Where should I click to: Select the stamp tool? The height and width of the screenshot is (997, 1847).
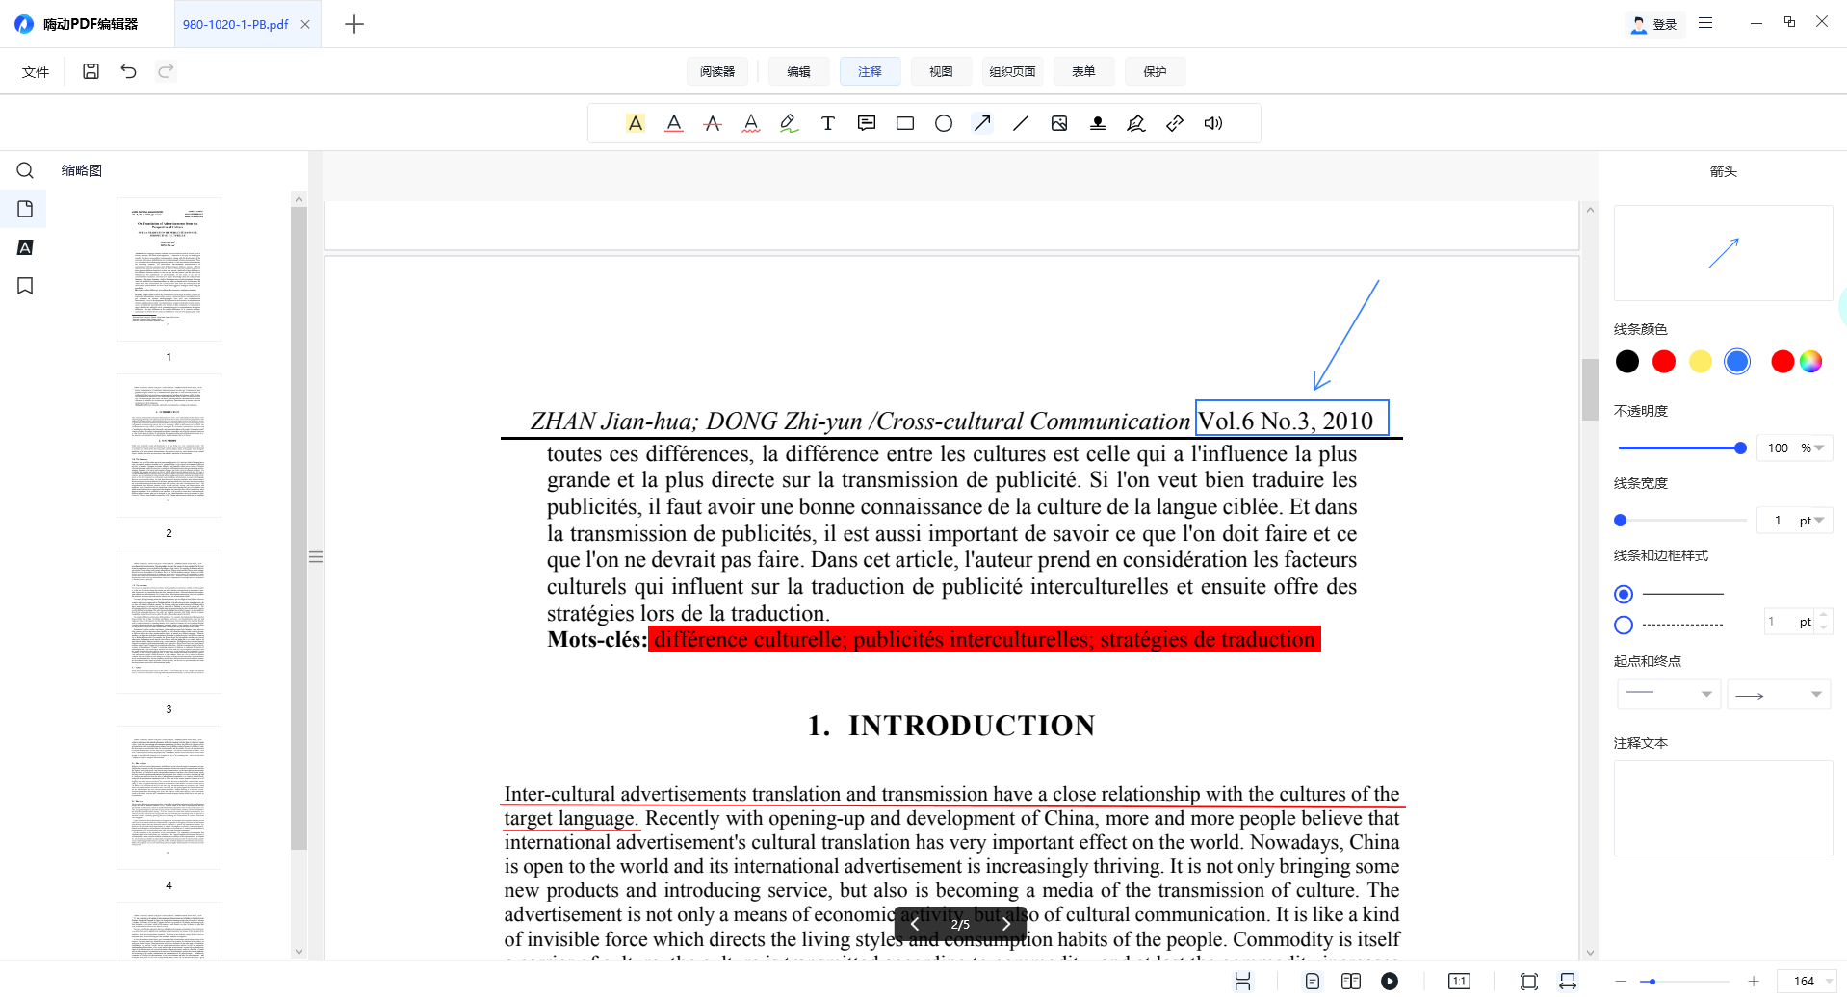click(1098, 123)
